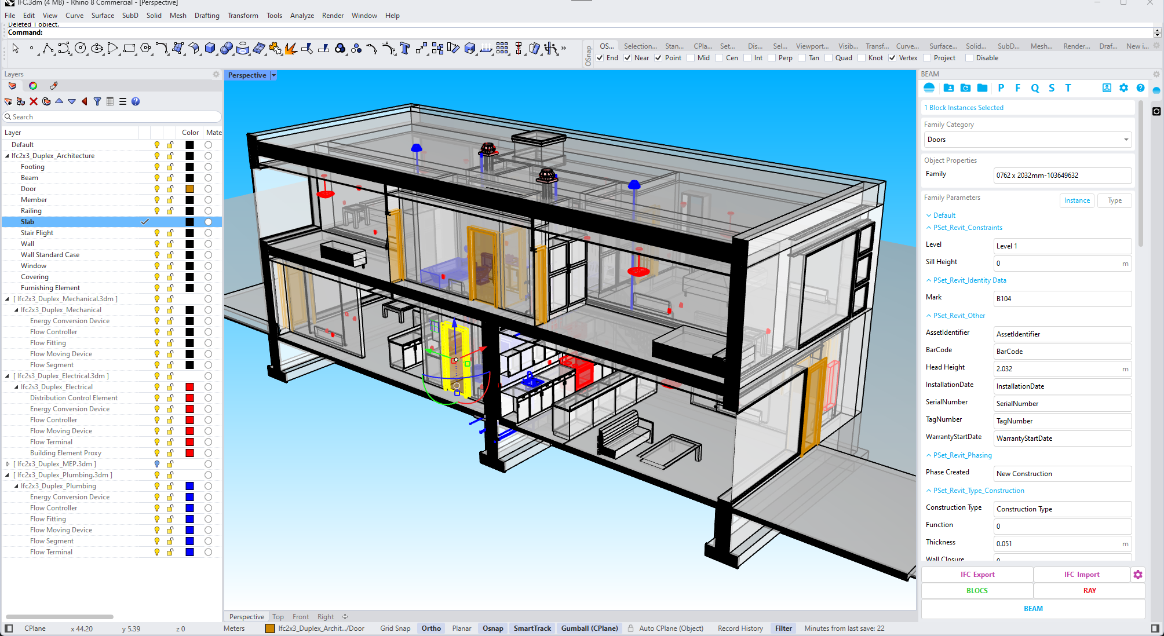This screenshot has height=636, width=1164.
Task: Click the Polygon tool icon
Action: [x=146, y=49]
